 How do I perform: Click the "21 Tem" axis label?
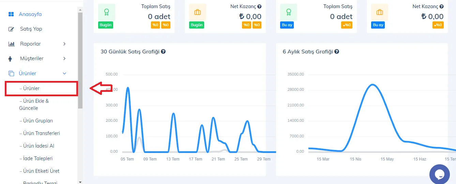pyautogui.click(x=218, y=159)
